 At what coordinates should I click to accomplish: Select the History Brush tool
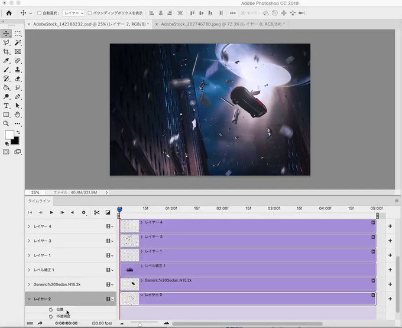click(x=6, y=78)
